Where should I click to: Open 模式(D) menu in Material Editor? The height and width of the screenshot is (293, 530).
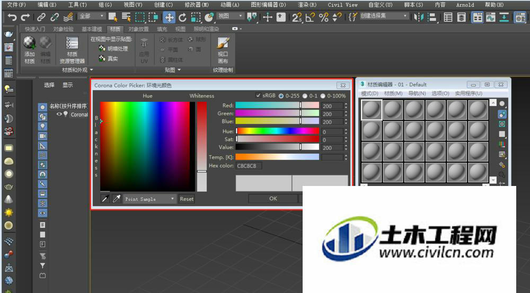click(x=369, y=93)
